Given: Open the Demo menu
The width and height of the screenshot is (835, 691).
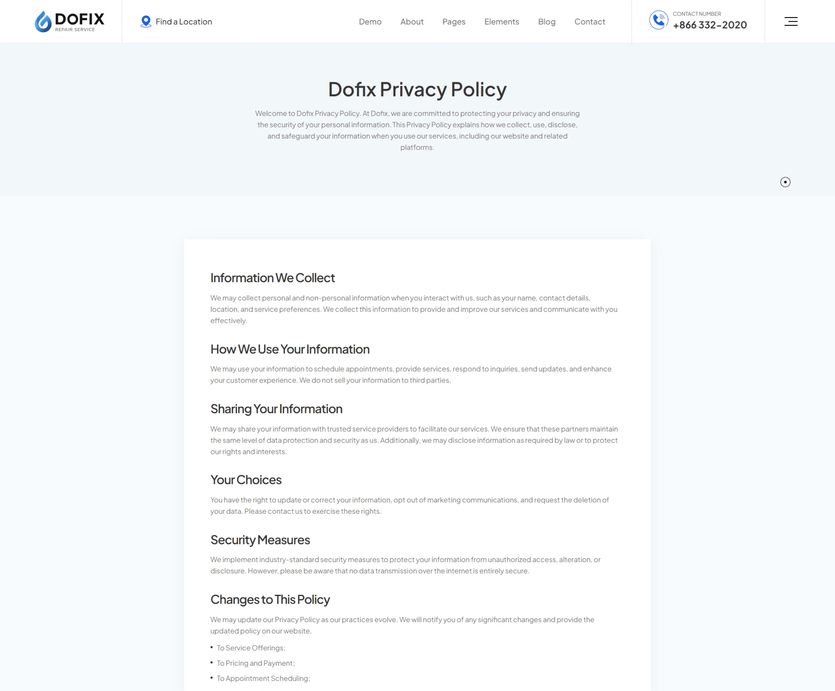Looking at the screenshot, I should (370, 22).
